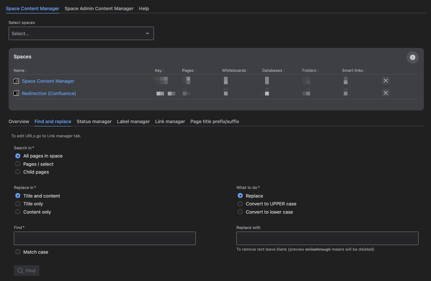Screen dimensions: 431x281
Task: Click the magnifier Find button
Action: (x=26, y=271)
